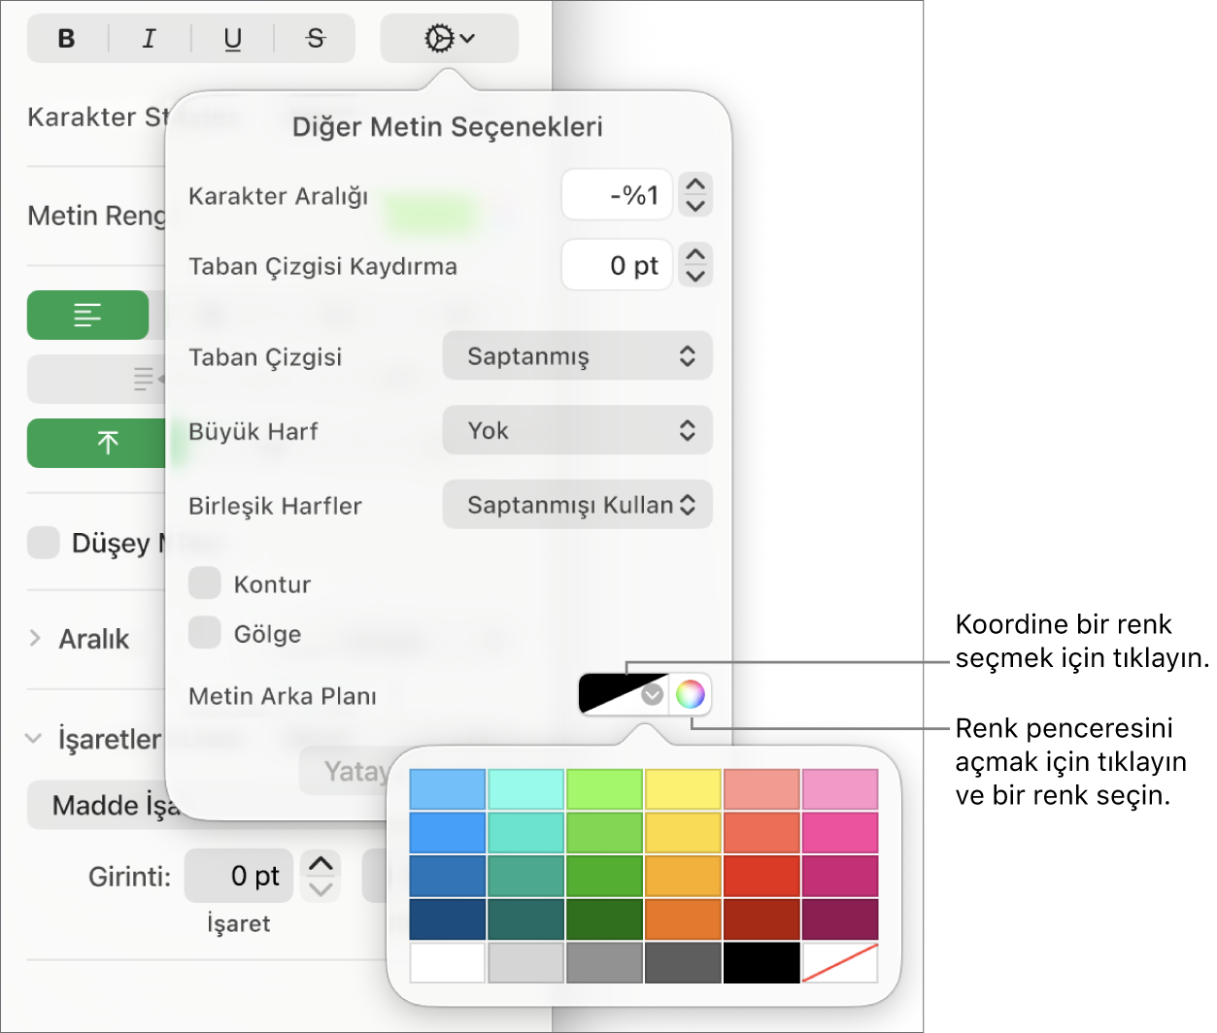Toggle strikethrough formatting button
The height and width of the screenshot is (1033, 1217).
[316, 39]
